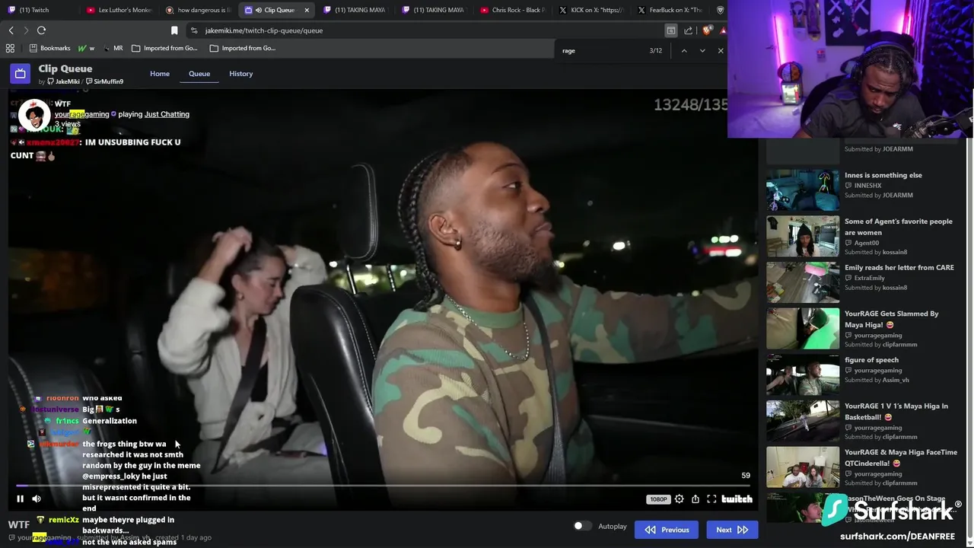
Task: Open the Just Chatting category link
Action: [x=167, y=114]
